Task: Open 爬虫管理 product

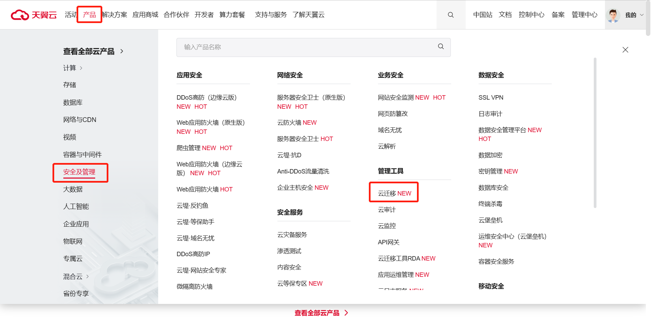Action: pos(189,148)
